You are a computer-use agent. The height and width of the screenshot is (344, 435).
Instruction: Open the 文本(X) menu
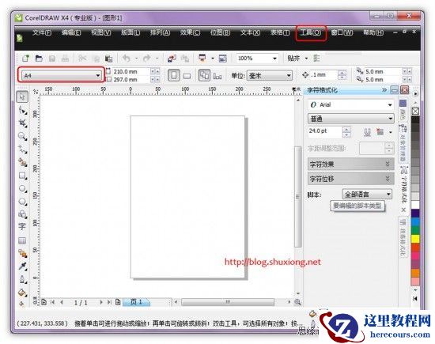pos(250,32)
